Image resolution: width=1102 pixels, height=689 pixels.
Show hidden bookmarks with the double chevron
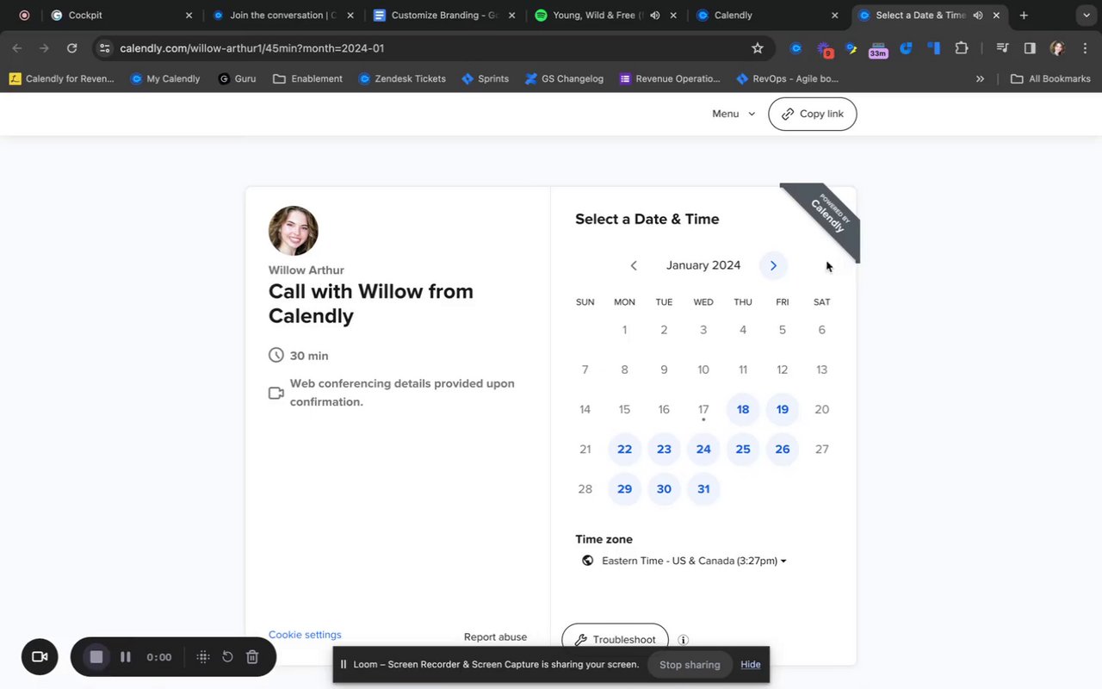[x=980, y=78]
